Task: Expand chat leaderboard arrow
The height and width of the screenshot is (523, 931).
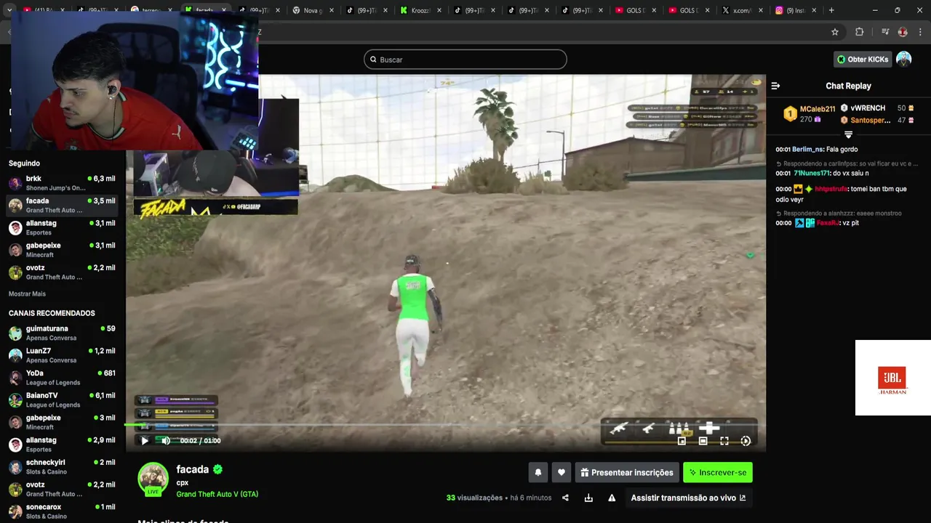Action: (x=848, y=134)
